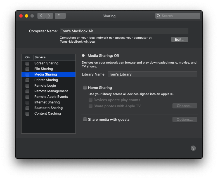Enable Share media with guests
218x179 pixels.
pyautogui.click(x=85, y=119)
